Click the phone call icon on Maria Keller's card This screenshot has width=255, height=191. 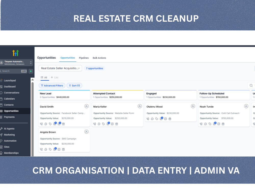[95, 124]
